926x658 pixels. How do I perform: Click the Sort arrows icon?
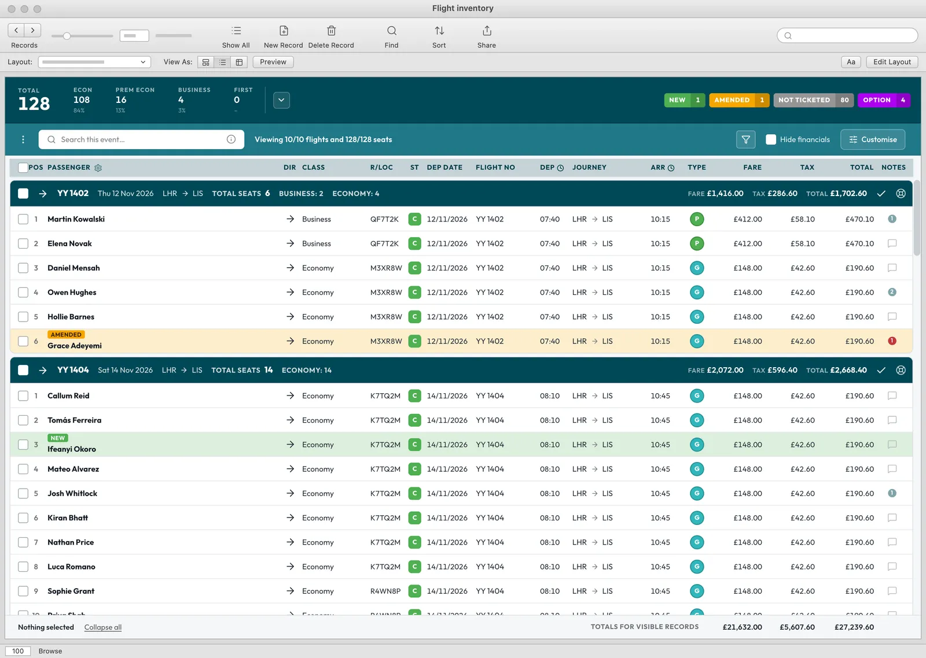(439, 31)
